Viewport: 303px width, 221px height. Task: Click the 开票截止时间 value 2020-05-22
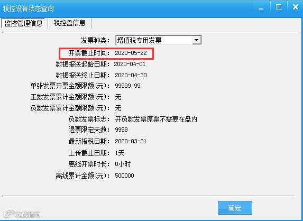pos(131,53)
